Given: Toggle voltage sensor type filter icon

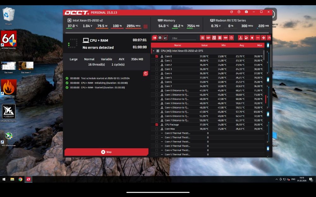Looking at the screenshot, I should point(246,38).
